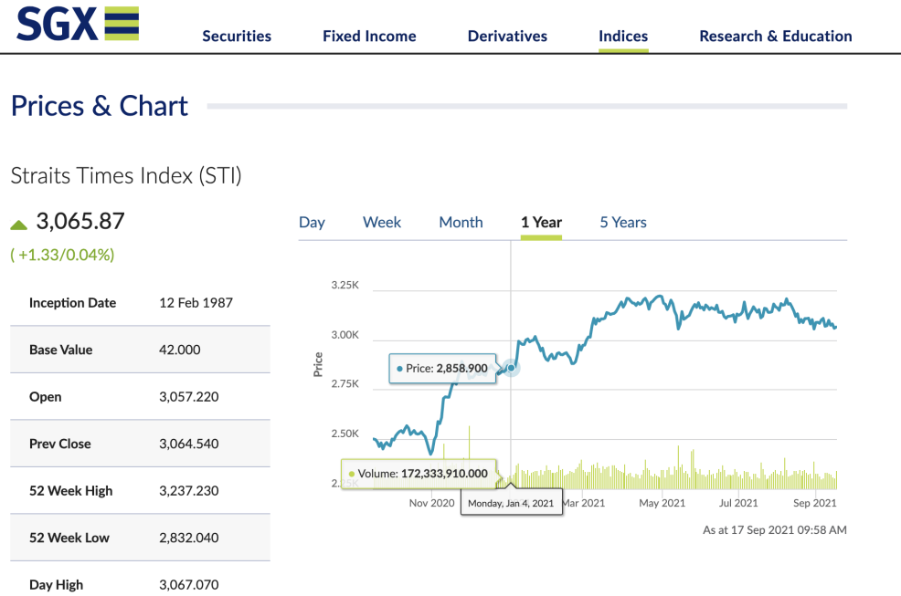
Task: Click the Inception Date row
Action: click(x=140, y=303)
